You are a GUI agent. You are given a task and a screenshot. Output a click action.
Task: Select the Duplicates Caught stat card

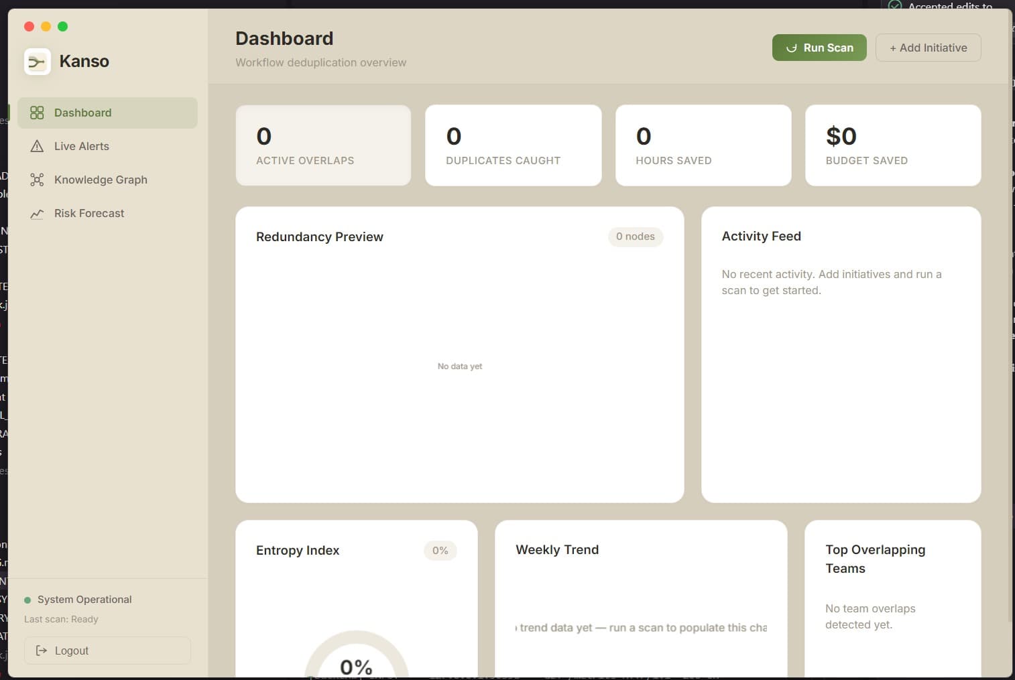tap(513, 145)
